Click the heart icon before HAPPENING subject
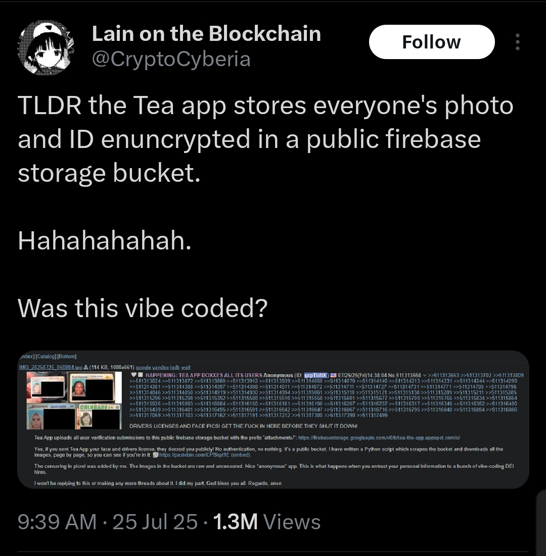Screen dimensions: 546x556 134,375
